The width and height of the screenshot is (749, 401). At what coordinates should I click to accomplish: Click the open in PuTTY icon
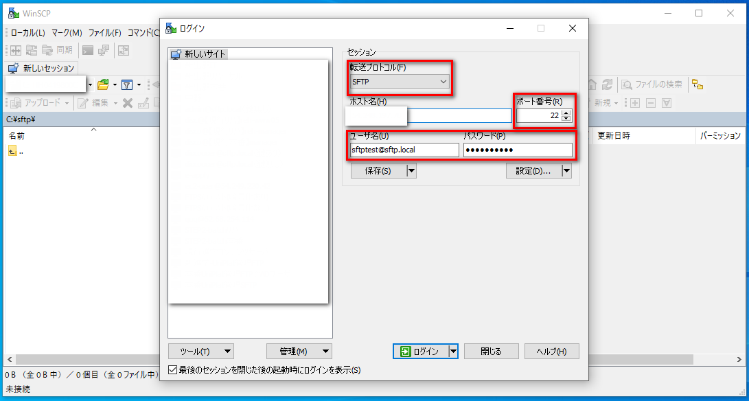tap(104, 49)
